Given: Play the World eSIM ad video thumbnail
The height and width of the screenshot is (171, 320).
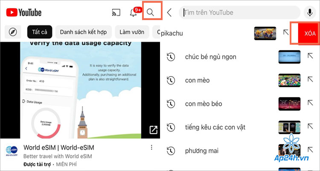Looking at the screenshot, I should [x=80, y=90].
